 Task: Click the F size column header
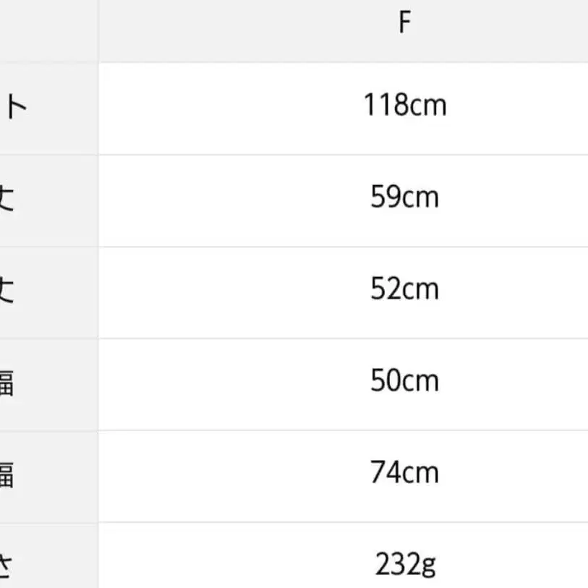coord(404,24)
